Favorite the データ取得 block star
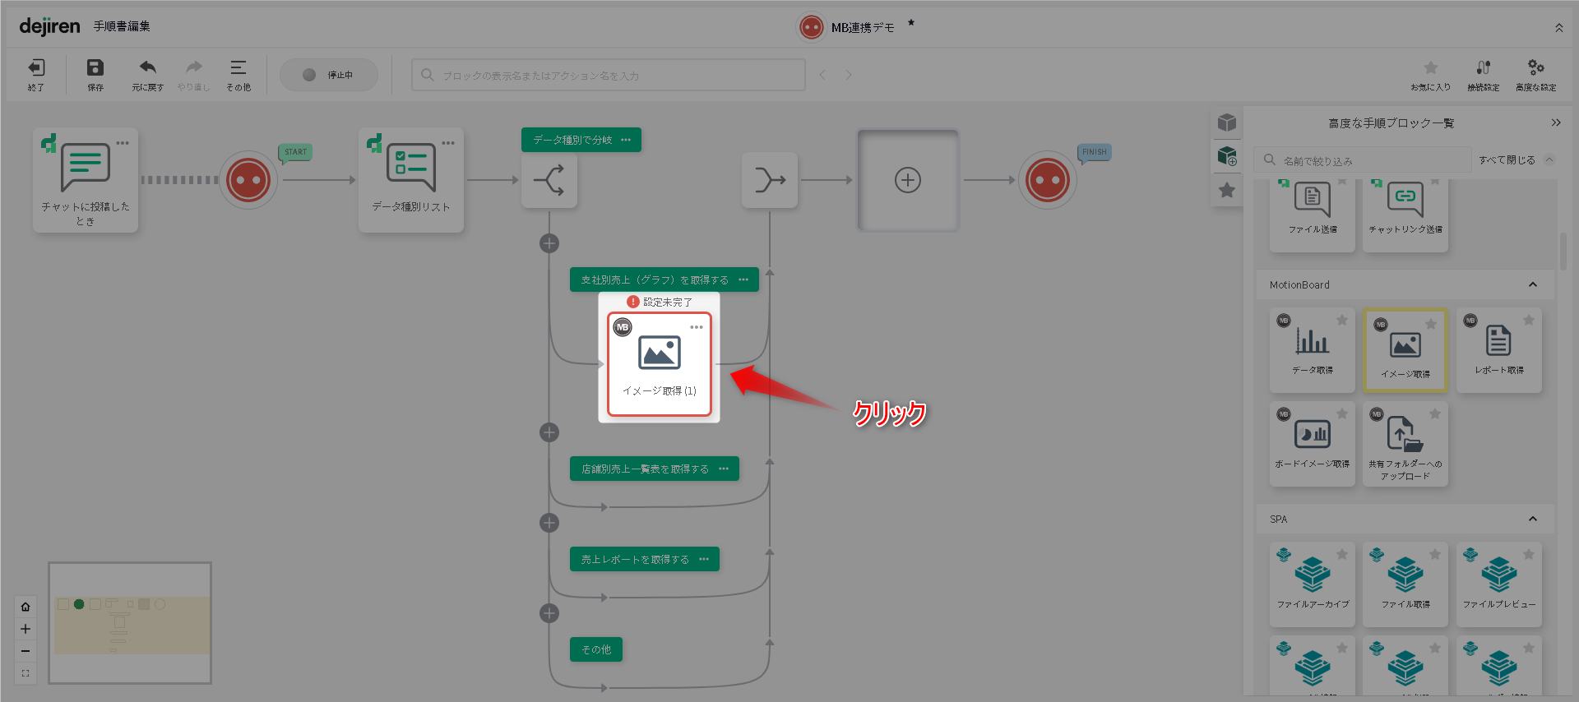Screen dimensions: 1579x702 point(1342,321)
